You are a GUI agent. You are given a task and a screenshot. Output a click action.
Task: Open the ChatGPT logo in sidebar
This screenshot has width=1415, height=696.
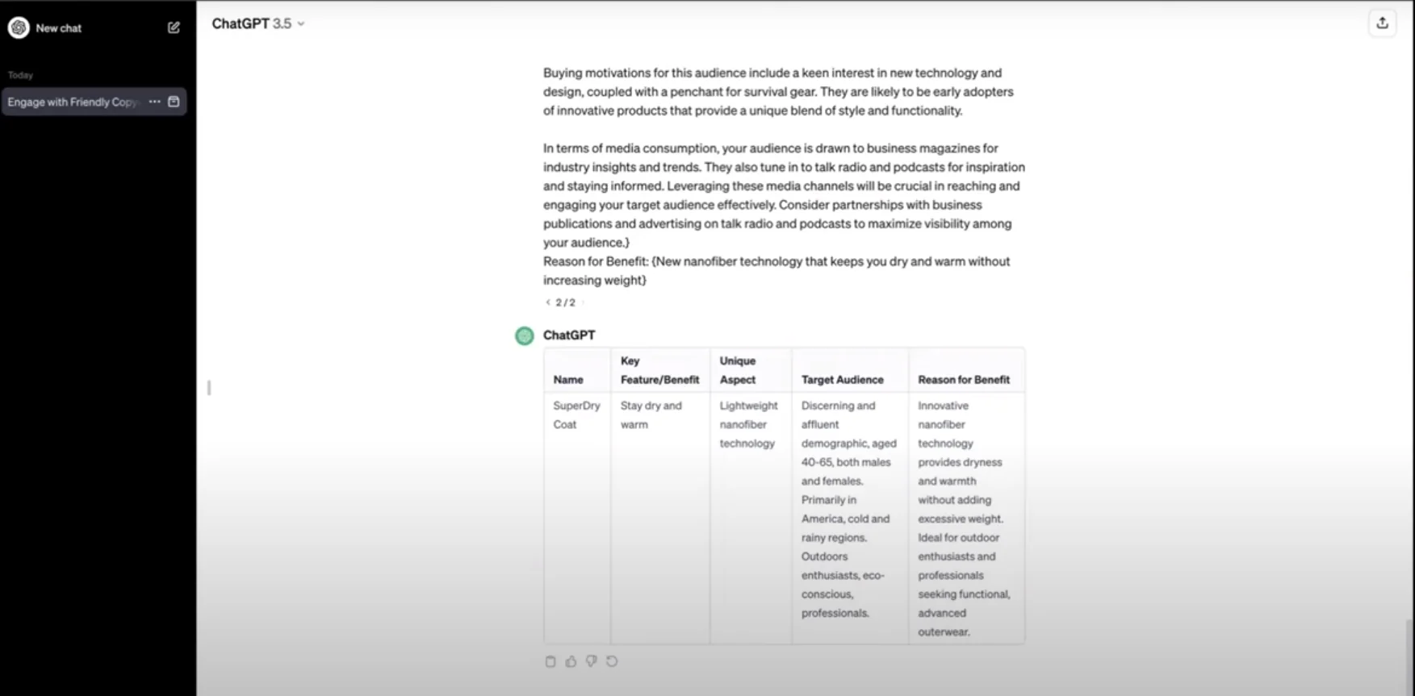[x=19, y=27]
